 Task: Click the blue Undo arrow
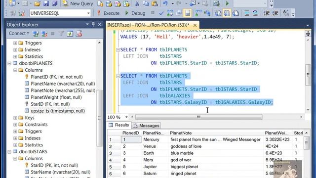tap(165, 3)
